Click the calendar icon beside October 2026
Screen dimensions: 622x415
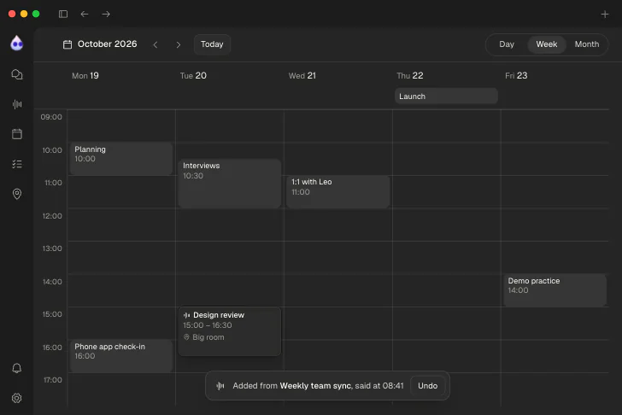coord(67,44)
